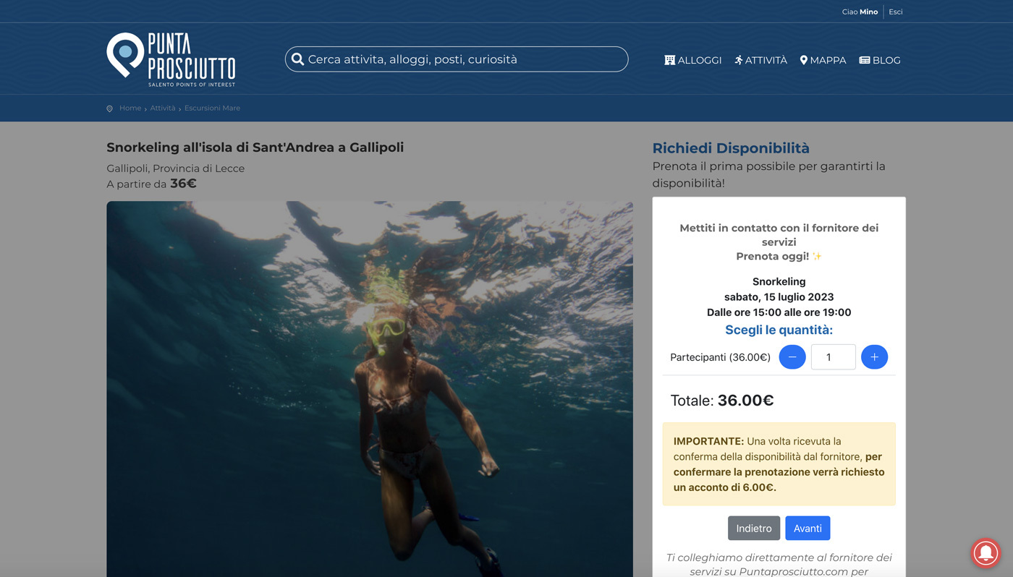Click the red notification bell icon
This screenshot has height=577, width=1013.
(x=985, y=552)
